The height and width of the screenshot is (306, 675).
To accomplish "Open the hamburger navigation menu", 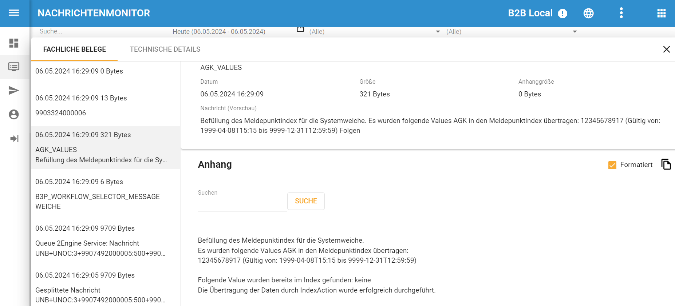I will (x=14, y=13).
